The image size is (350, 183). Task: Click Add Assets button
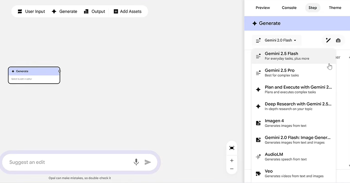pos(127,11)
